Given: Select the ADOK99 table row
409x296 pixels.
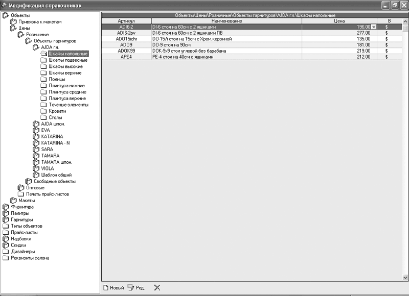Looking at the screenshot, I should click(252, 51).
